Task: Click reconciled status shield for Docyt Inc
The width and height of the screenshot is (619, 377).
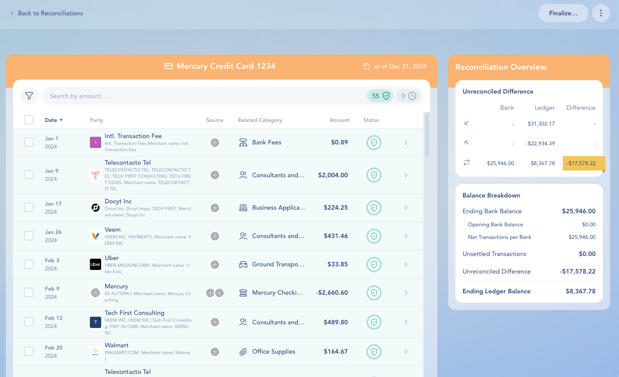Action: coord(374,208)
